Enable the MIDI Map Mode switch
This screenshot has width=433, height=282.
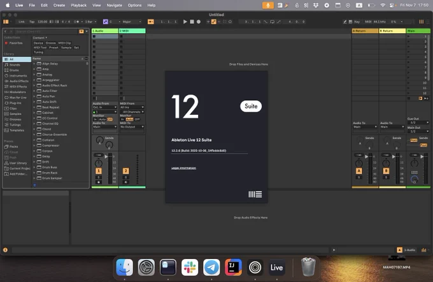tap(368, 22)
